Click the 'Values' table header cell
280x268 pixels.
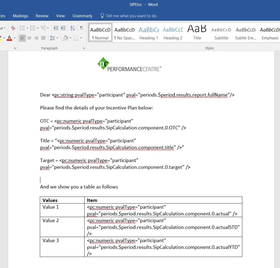click(62, 200)
